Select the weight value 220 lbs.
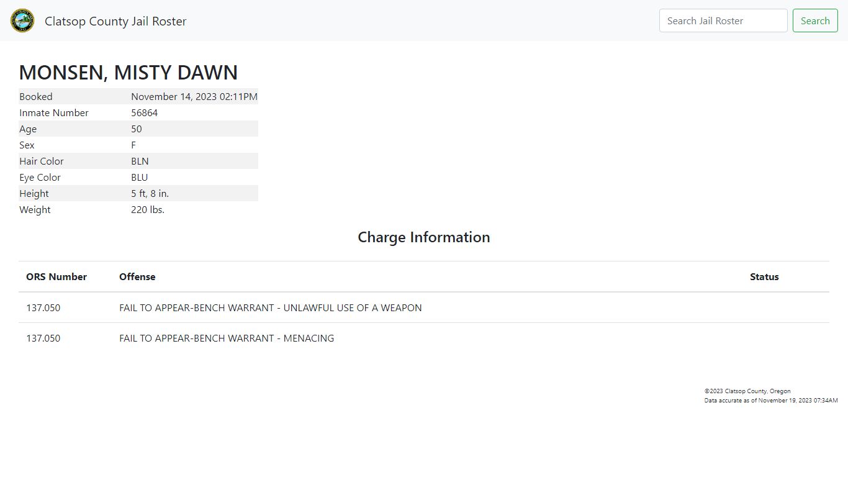The height and width of the screenshot is (477, 848). click(148, 210)
